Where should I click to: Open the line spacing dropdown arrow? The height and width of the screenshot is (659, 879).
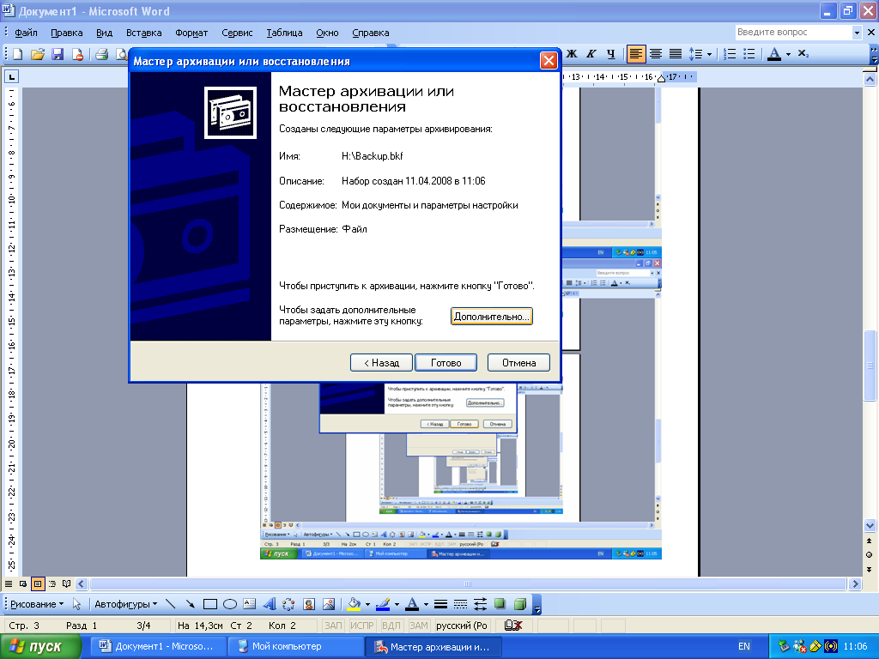click(x=710, y=54)
